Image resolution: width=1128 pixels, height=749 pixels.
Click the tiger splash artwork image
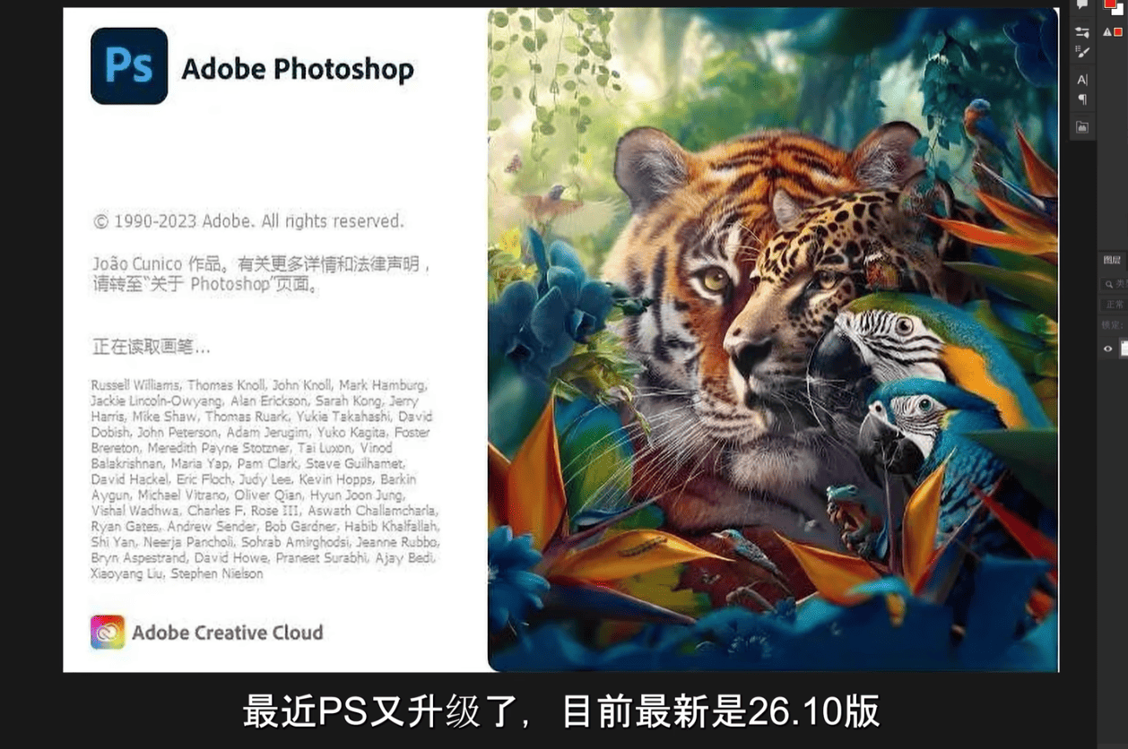[773, 340]
